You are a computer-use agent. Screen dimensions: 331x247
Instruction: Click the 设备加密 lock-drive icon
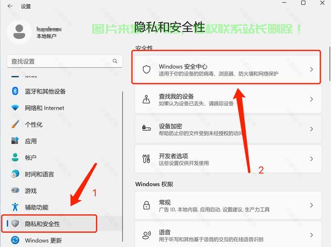point(146,128)
